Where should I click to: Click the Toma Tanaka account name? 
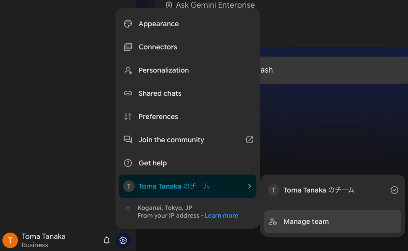(43, 236)
